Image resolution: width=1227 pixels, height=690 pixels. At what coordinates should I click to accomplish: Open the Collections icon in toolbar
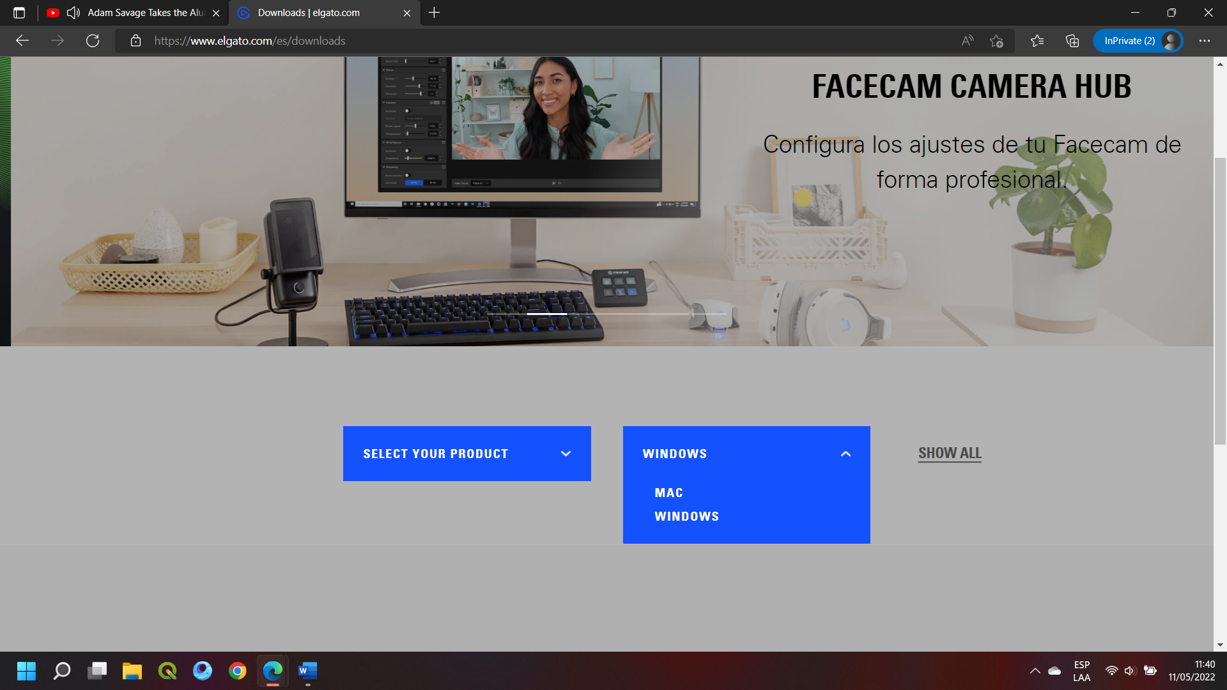click(1072, 41)
